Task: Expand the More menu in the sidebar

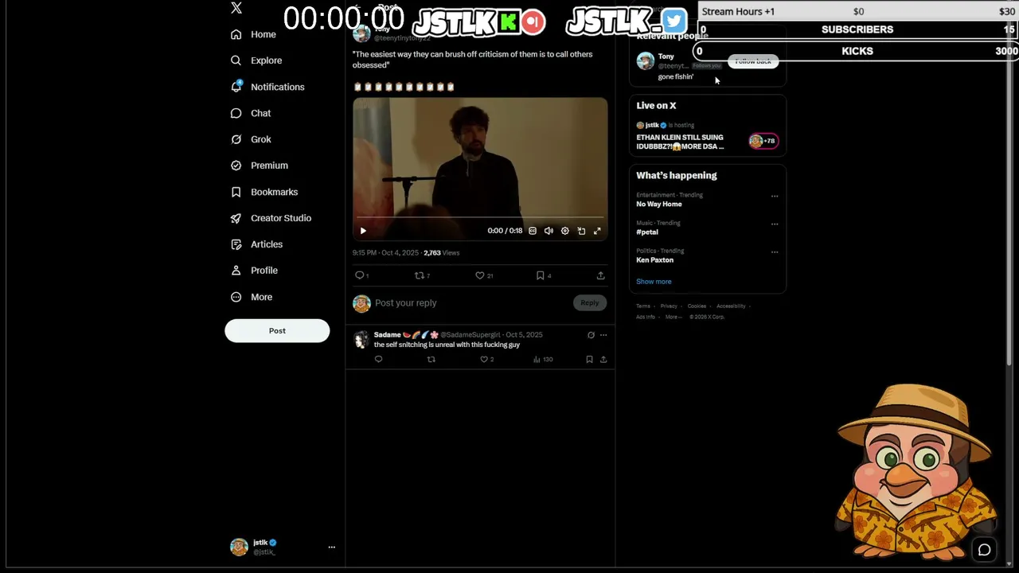Action: (252, 297)
